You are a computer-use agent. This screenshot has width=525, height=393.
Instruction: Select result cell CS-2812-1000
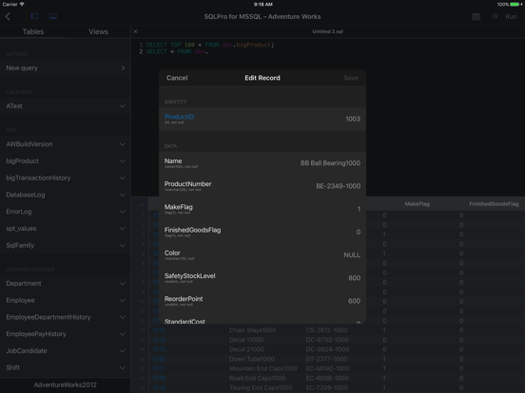(x=326, y=330)
